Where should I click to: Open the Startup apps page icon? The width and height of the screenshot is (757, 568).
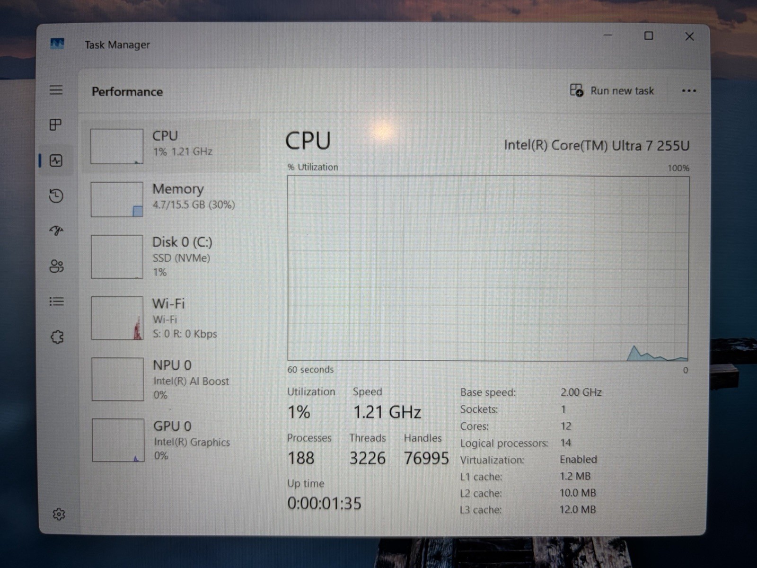coord(56,231)
